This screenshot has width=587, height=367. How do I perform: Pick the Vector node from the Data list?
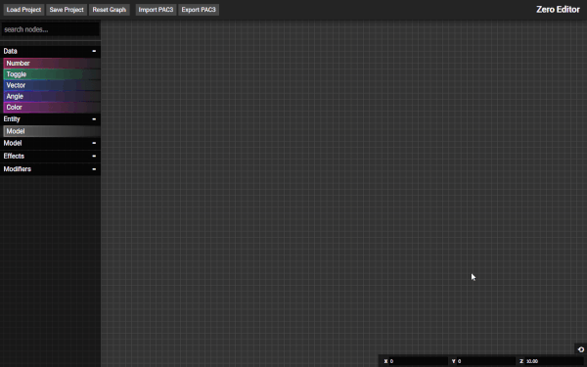pyautogui.click(x=52, y=85)
